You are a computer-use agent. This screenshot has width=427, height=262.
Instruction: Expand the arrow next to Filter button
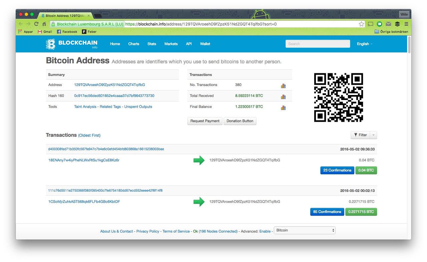click(374, 135)
